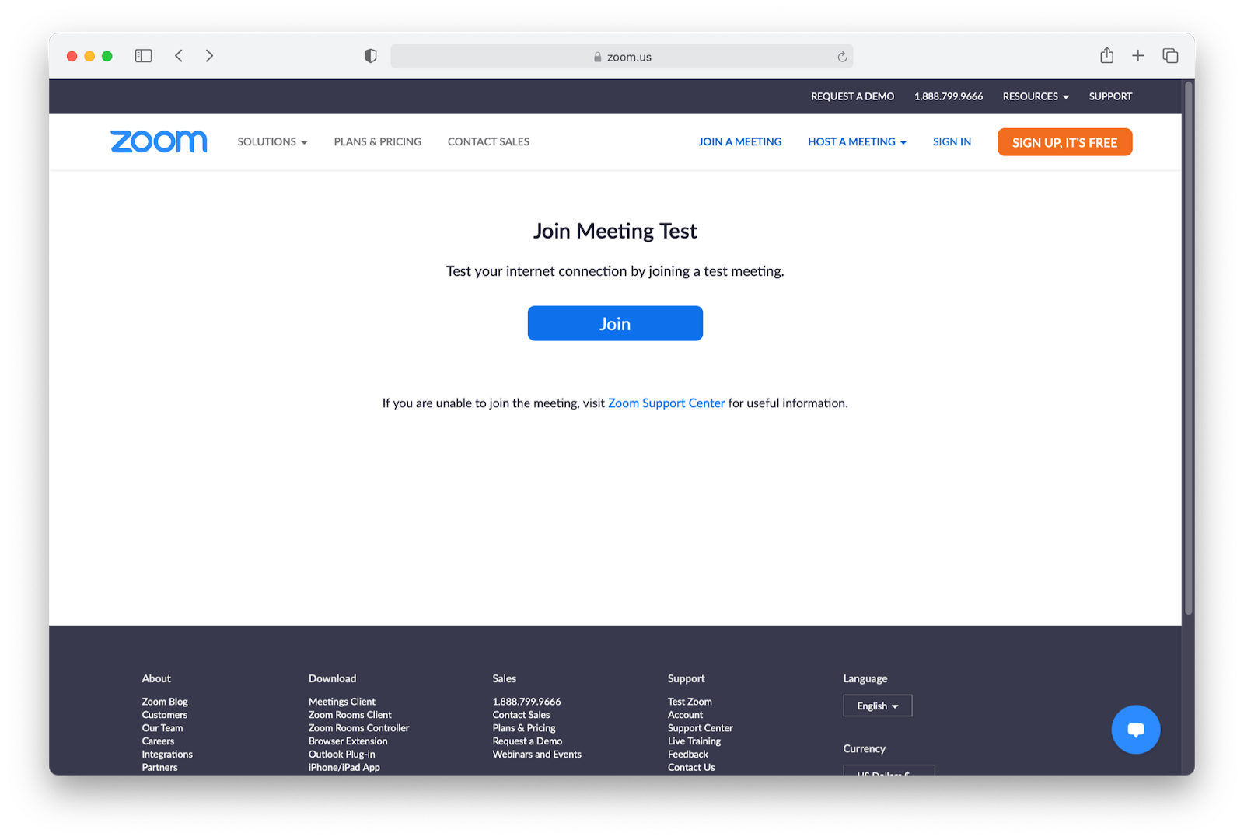Open the Resources dropdown

pos(1036,96)
